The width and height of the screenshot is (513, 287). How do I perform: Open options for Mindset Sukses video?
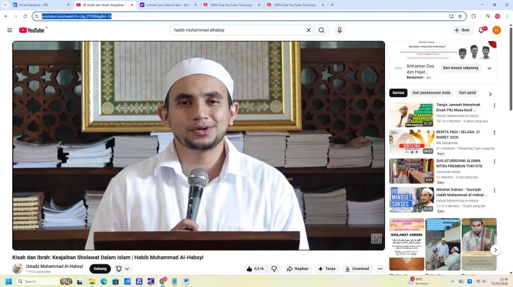(x=495, y=190)
